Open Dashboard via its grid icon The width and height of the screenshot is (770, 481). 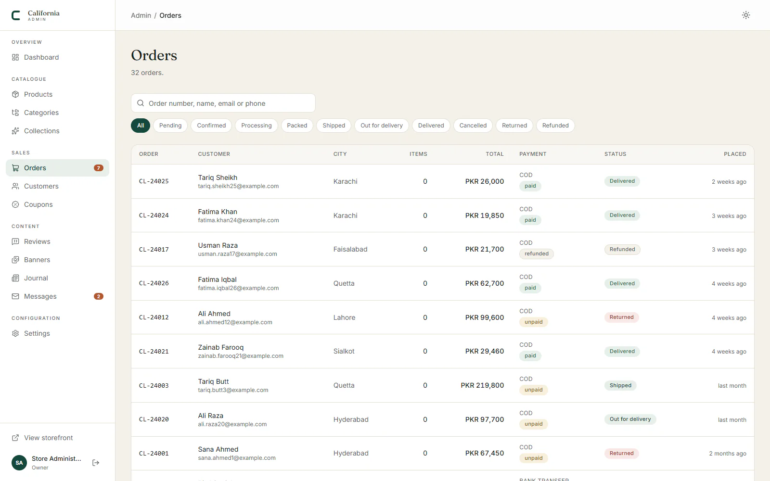(15, 57)
